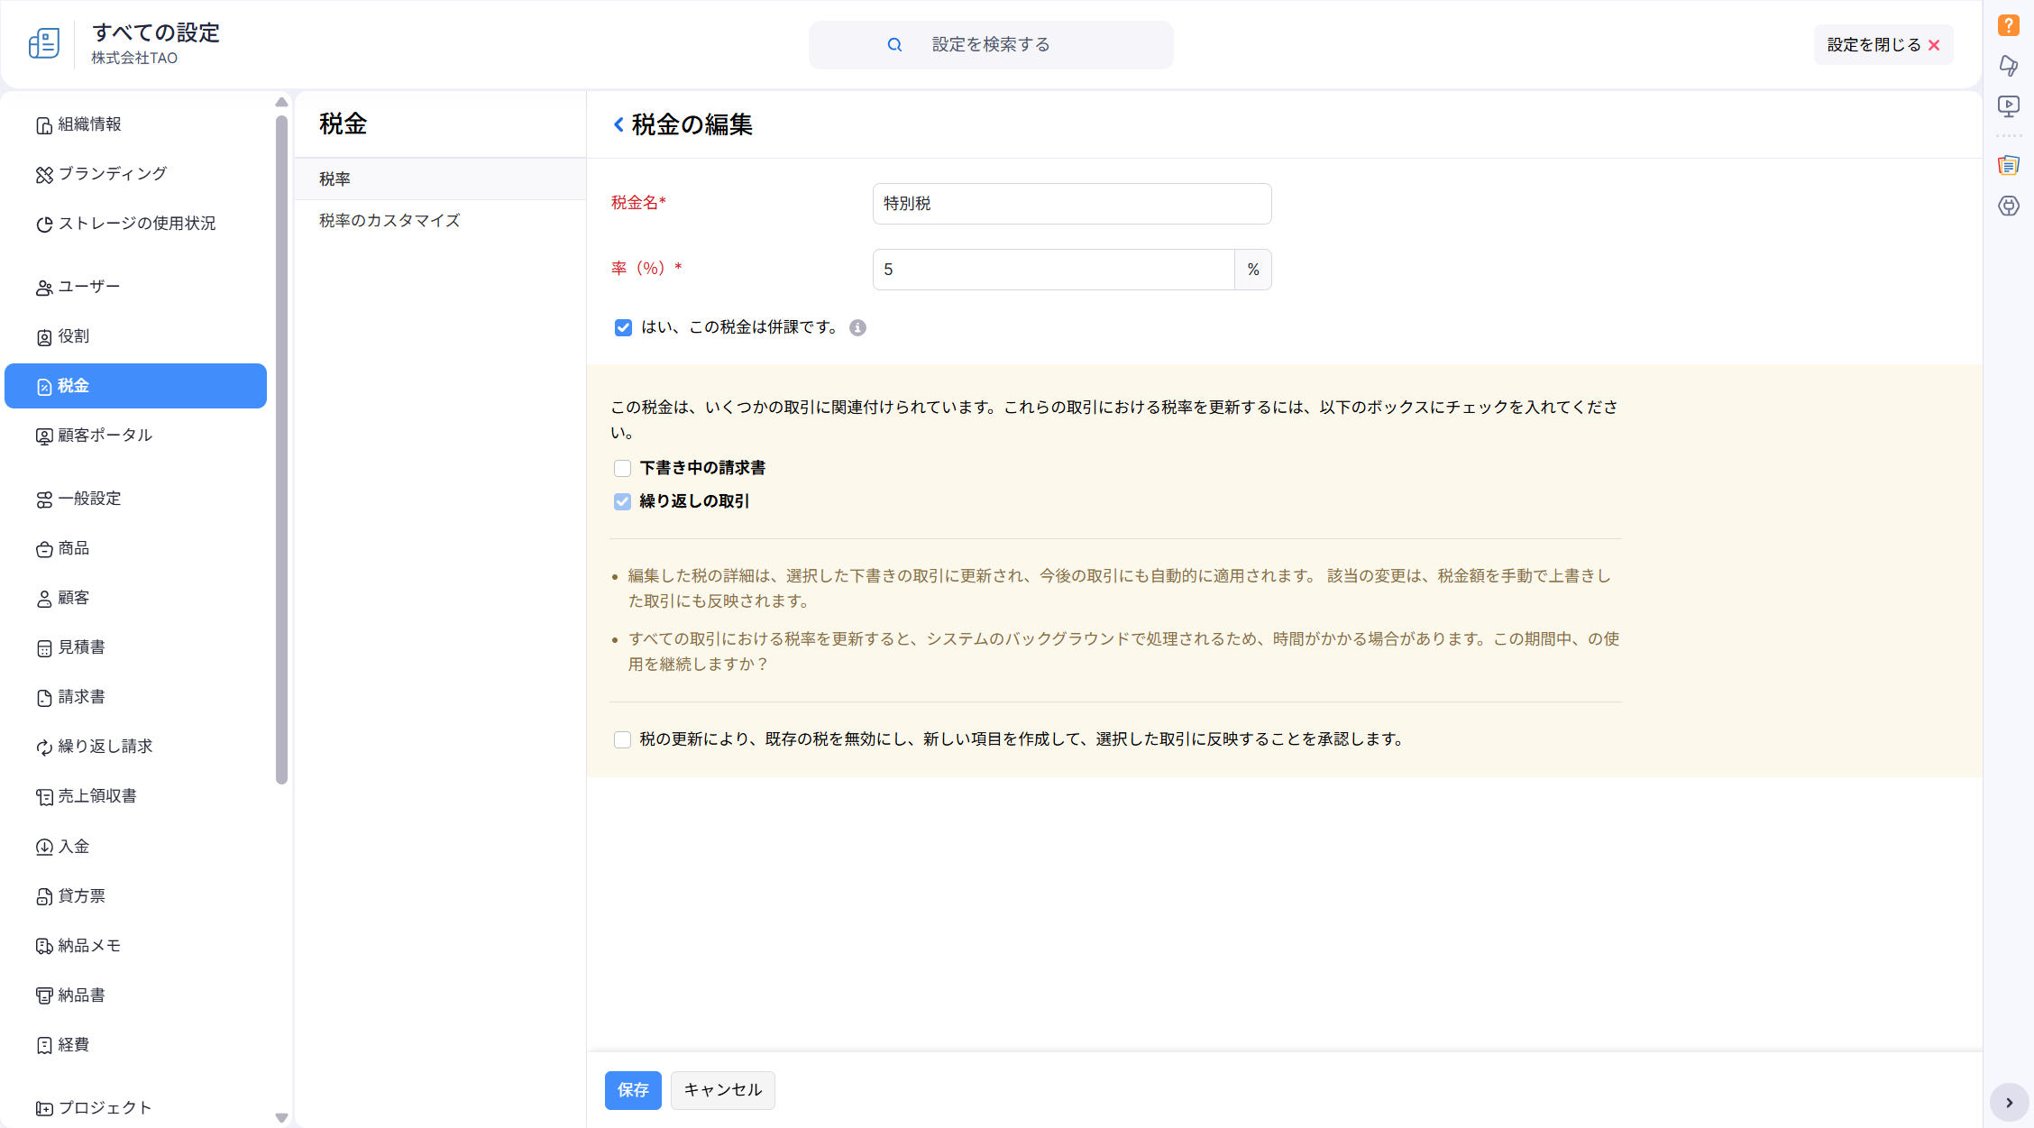Click the search magnifier icon
This screenshot has width=2034, height=1128.
click(x=894, y=45)
